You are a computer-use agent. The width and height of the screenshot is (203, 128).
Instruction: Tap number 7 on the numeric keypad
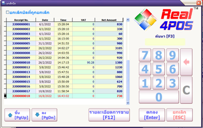pos(145,55)
